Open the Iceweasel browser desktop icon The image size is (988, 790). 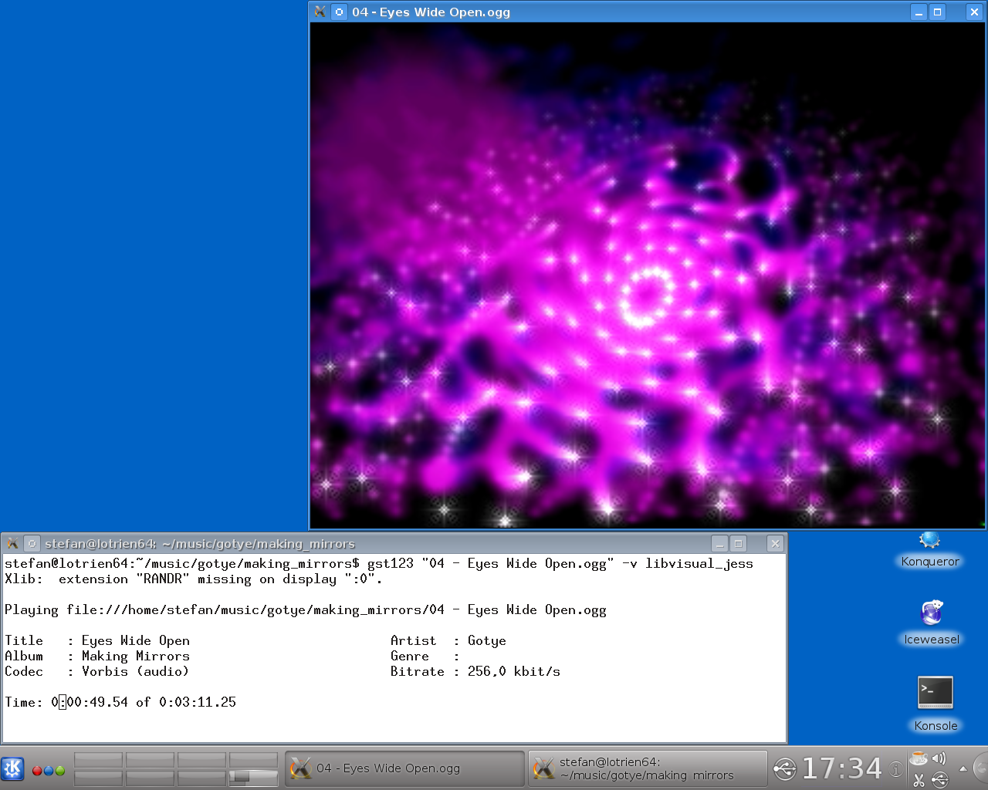932,622
